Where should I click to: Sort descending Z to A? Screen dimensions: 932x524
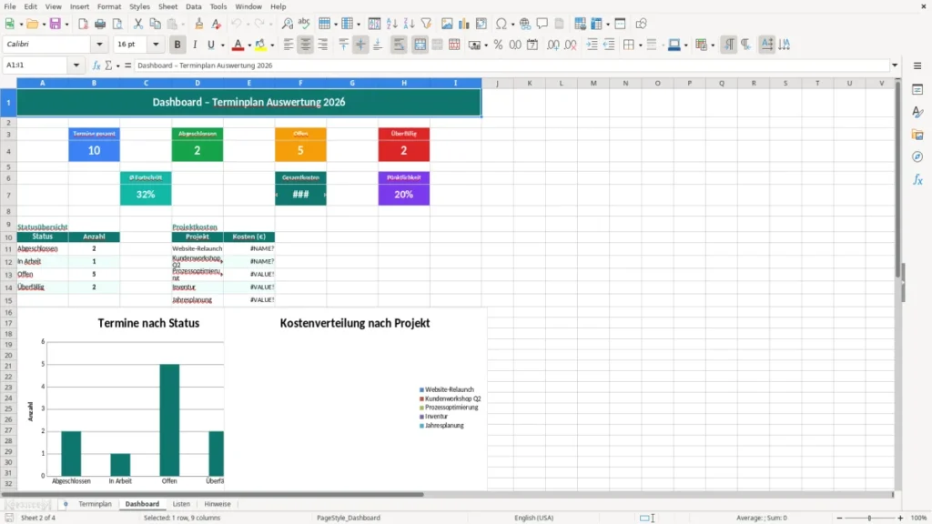pyautogui.click(x=409, y=24)
